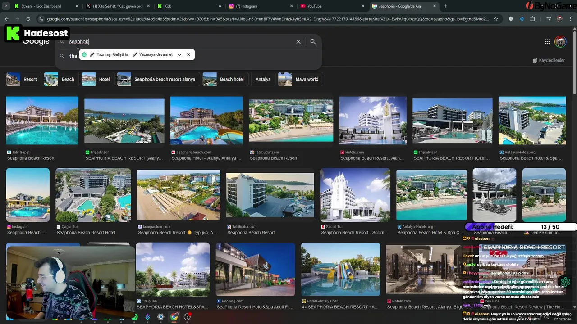Expand the writing assistant options chevron
The image size is (577, 324).
tap(179, 54)
